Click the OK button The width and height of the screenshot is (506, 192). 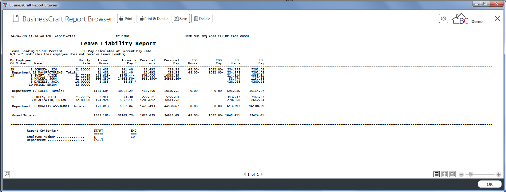490,184
